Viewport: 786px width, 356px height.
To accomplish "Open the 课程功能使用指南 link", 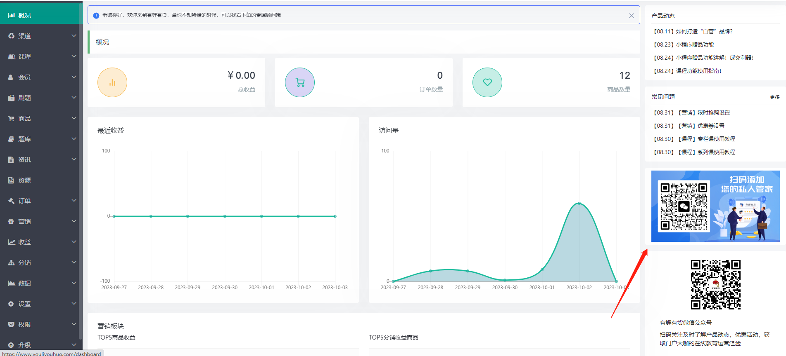I will (x=687, y=71).
